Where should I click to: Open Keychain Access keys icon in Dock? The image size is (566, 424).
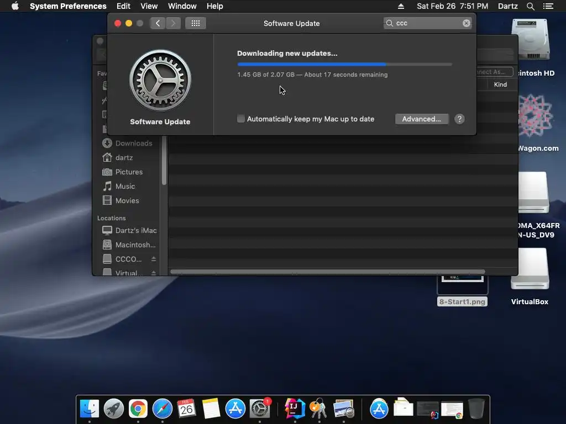coord(319,409)
